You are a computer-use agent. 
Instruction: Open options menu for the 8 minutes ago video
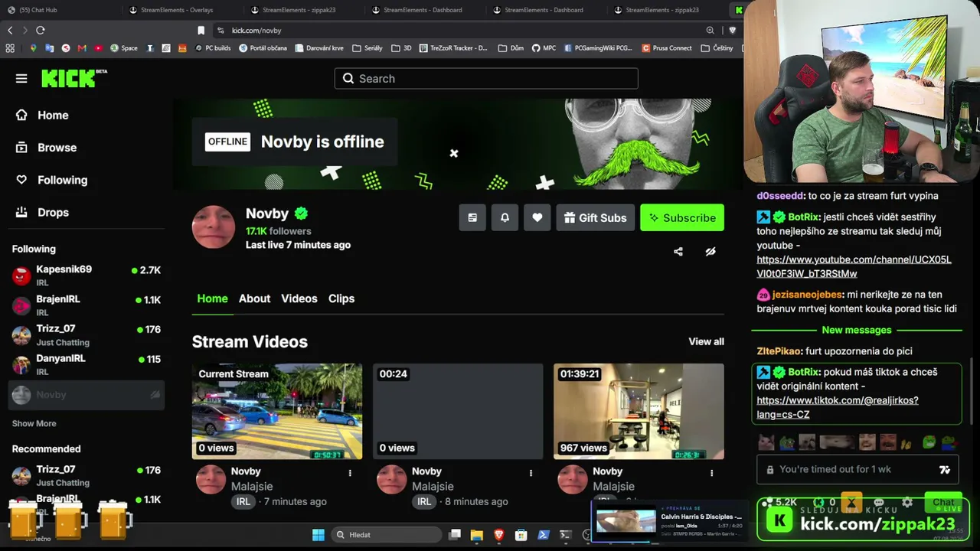[x=531, y=473]
